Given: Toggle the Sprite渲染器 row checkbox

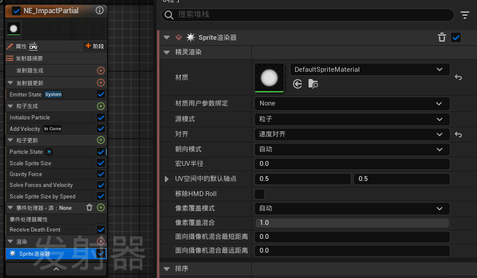Looking at the screenshot, I should [x=101, y=253].
